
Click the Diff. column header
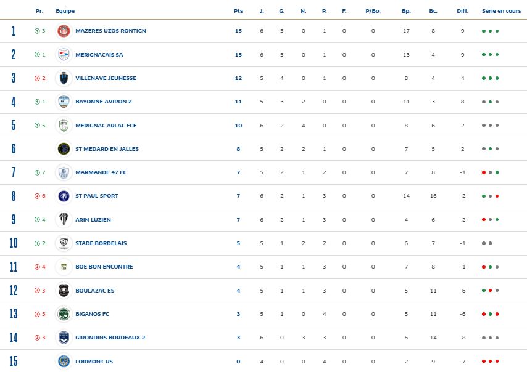pyautogui.click(x=462, y=11)
